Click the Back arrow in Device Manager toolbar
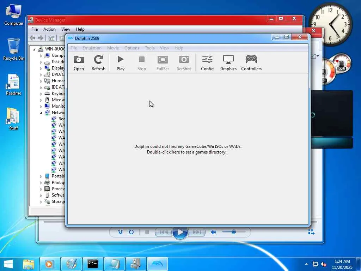Viewport: 361px width, 271px height. point(32,38)
